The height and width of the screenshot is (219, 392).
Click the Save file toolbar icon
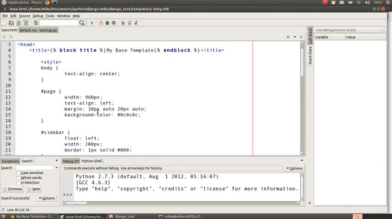(18, 23)
